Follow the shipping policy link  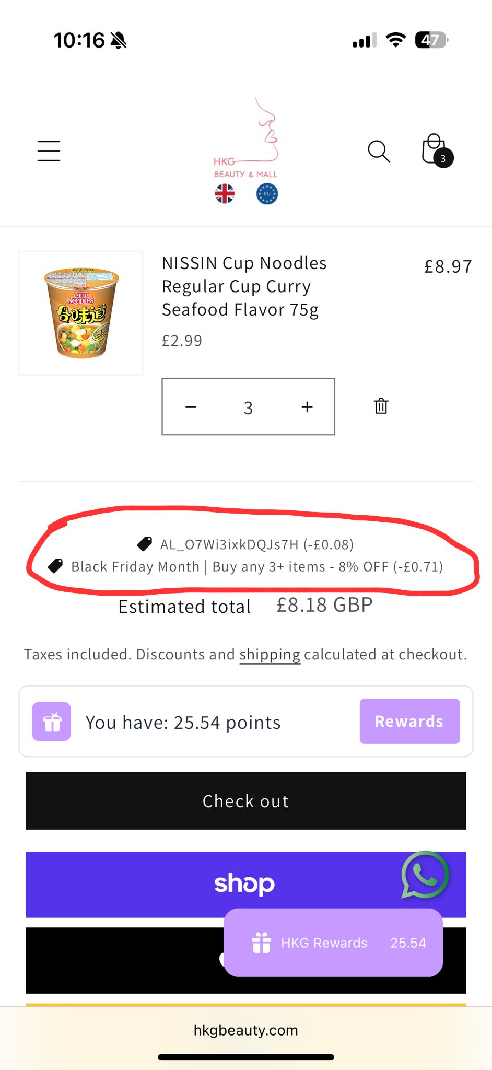click(x=270, y=655)
